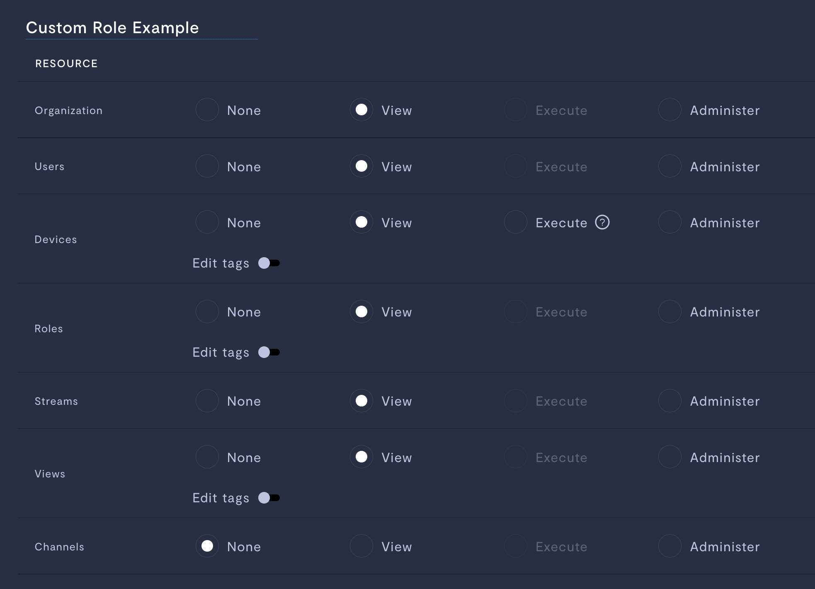Set Streams permission to Administer

pyautogui.click(x=670, y=401)
